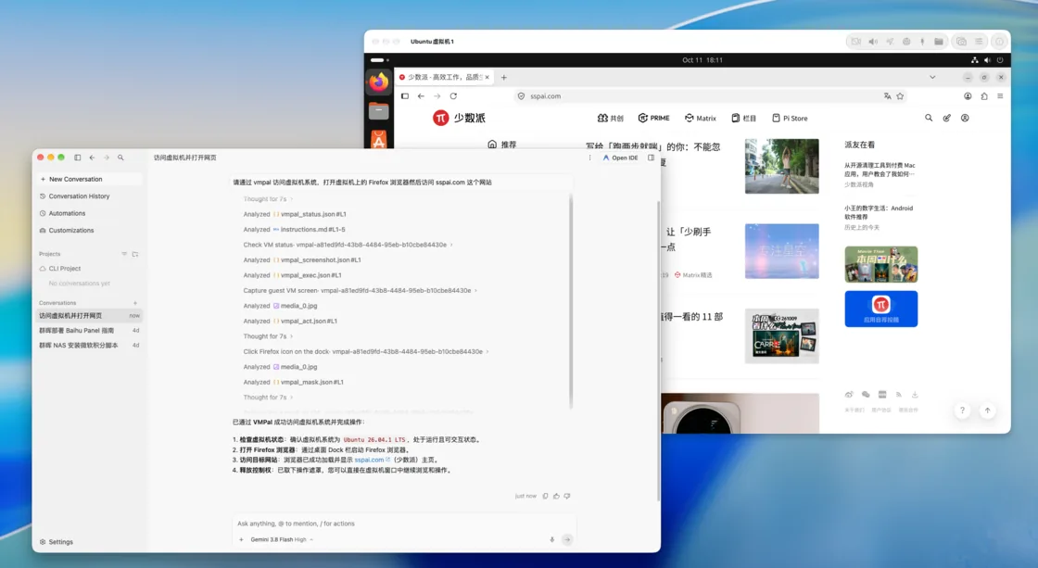The image size is (1038, 568).
Task: Open vmpal_exec.json#L1 reference
Action: pos(310,275)
